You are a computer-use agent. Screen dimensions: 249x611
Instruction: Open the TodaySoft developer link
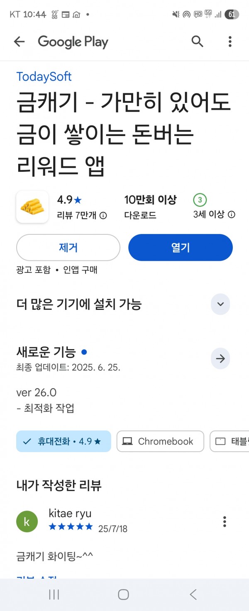click(x=44, y=77)
